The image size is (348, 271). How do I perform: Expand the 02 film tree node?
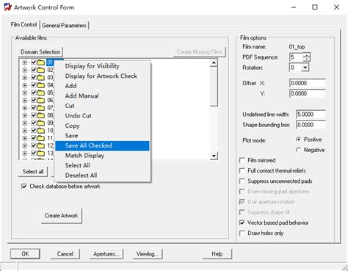(25, 71)
